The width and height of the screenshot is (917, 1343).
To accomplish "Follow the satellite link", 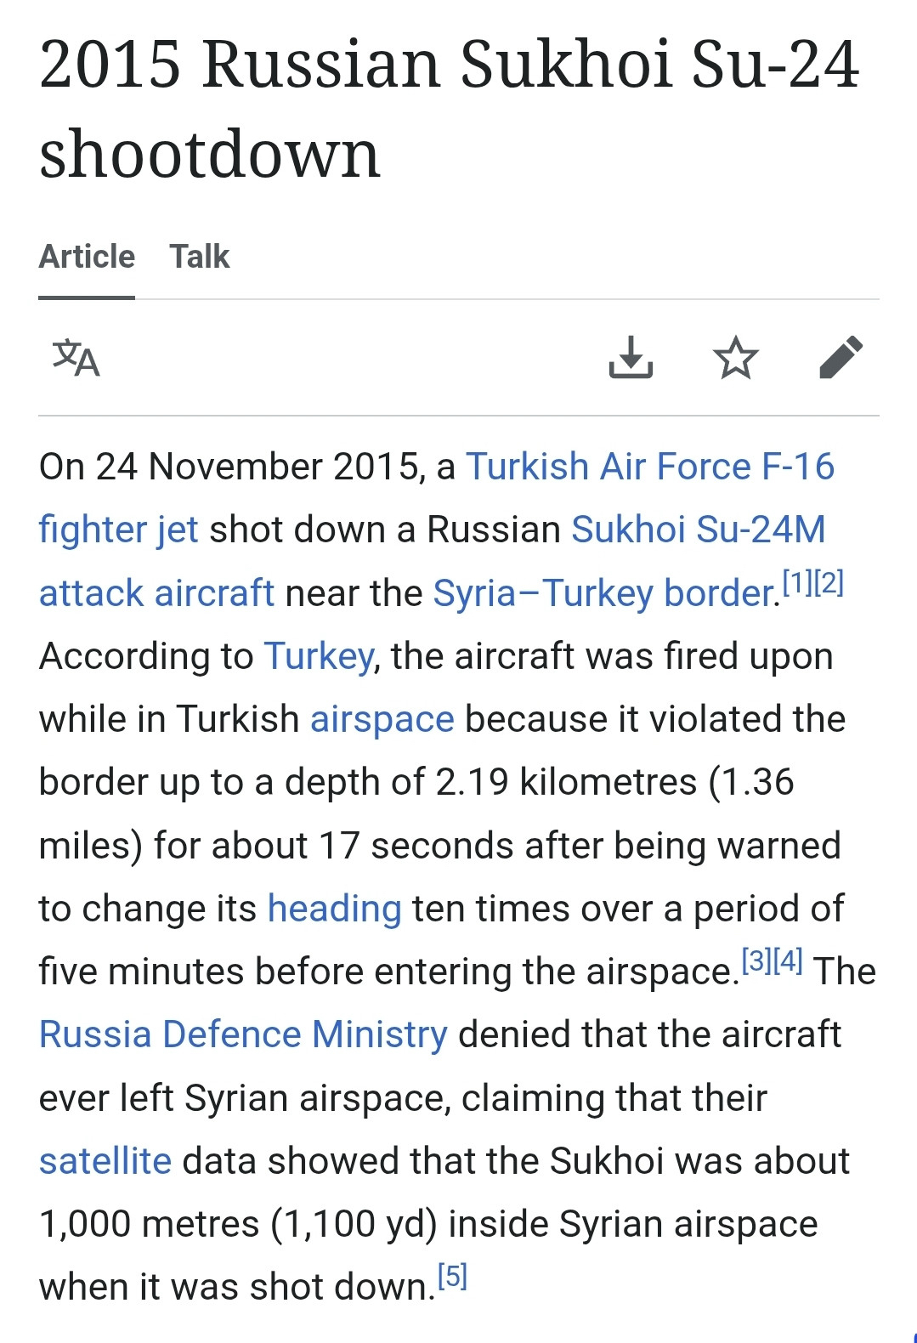I will click(x=105, y=1161).
